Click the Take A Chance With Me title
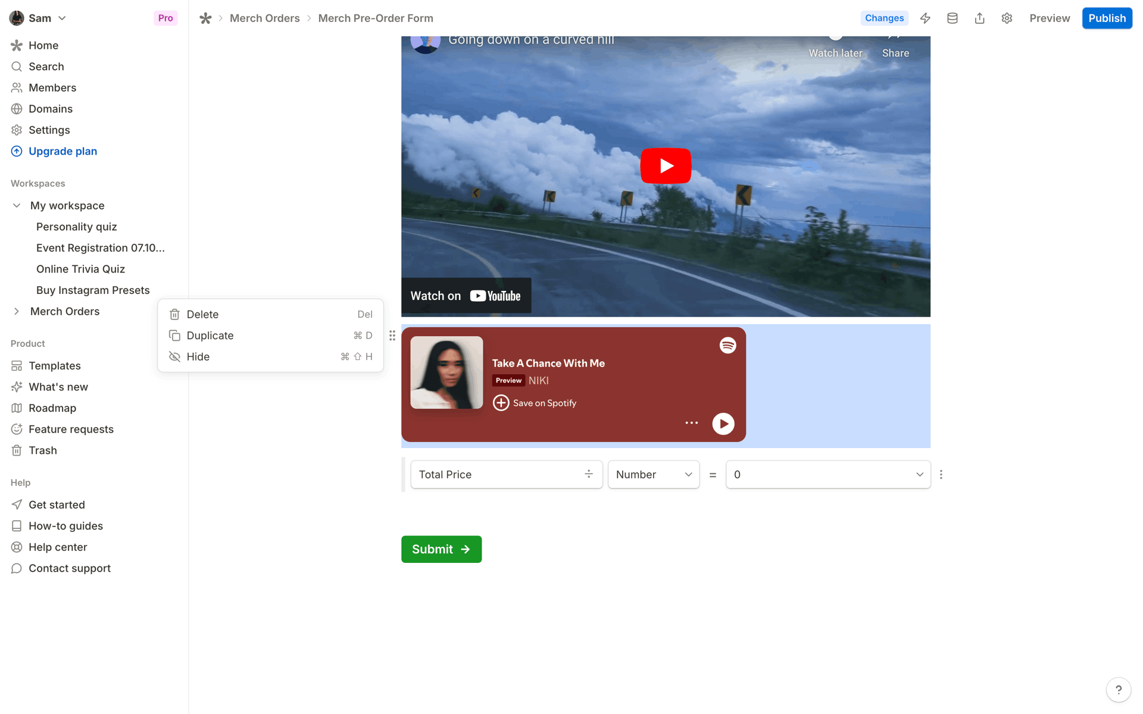 548,363
